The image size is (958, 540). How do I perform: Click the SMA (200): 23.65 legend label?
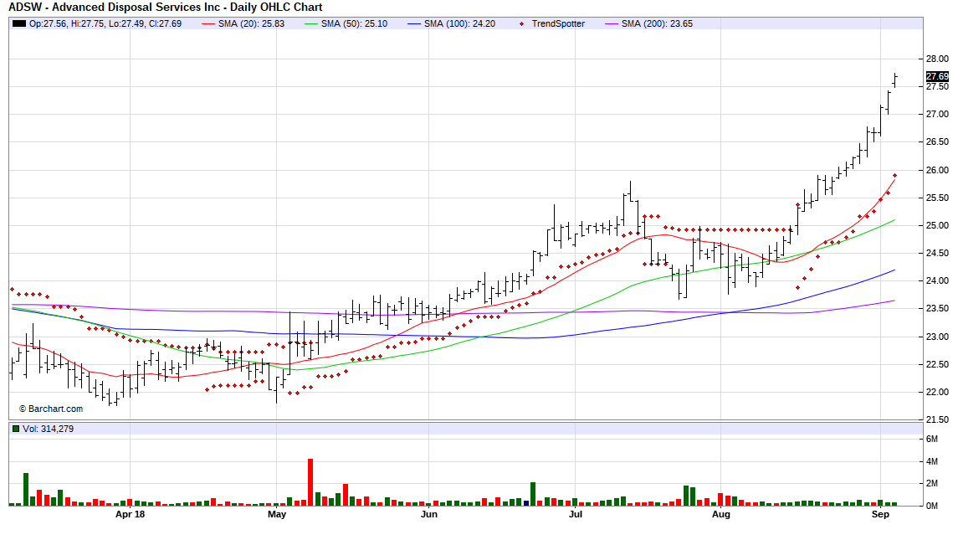pyautogui.click(x=657, y=23)
